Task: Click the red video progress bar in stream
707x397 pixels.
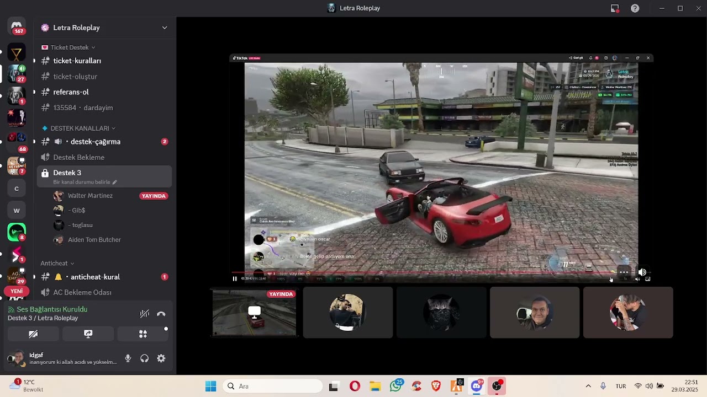Action: (x=423, y=272)
